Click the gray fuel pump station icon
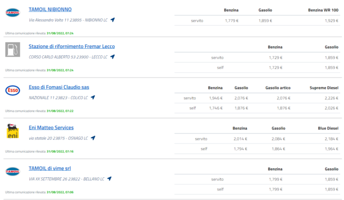This screenshot has height=200, width=344. tap(13, 49)
